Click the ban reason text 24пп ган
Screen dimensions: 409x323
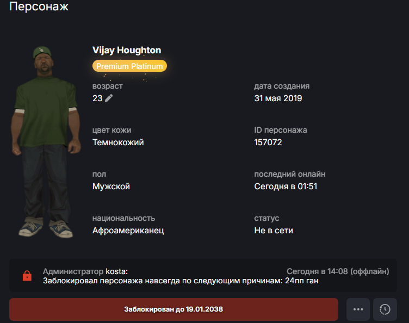[x=301, y=281]
